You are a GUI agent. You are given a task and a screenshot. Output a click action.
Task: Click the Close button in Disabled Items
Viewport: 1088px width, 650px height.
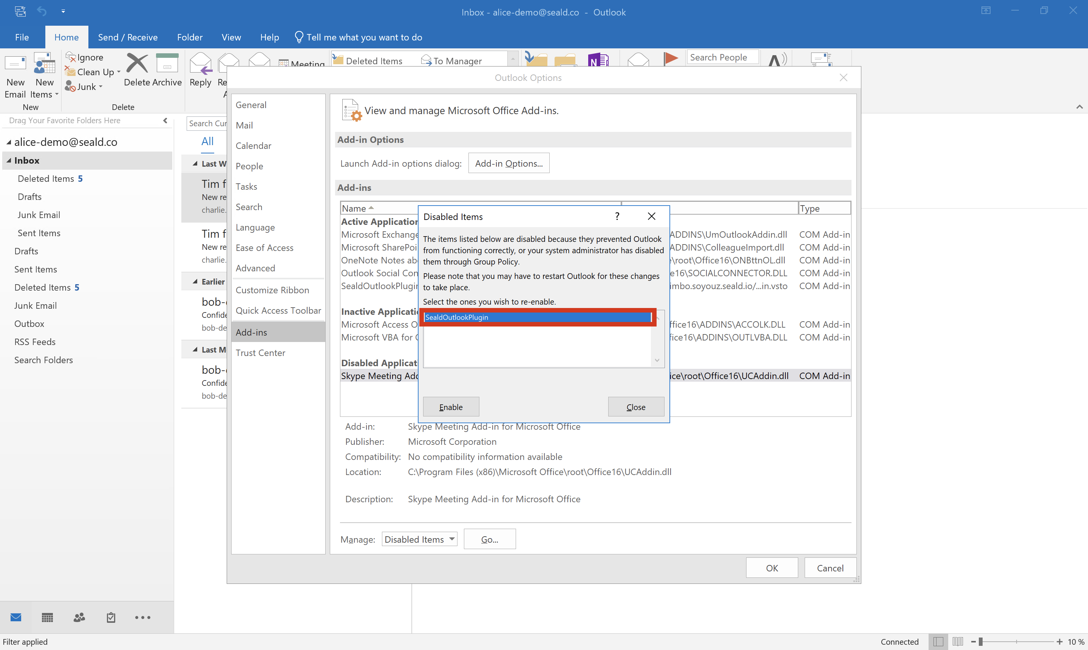[636, 407]
